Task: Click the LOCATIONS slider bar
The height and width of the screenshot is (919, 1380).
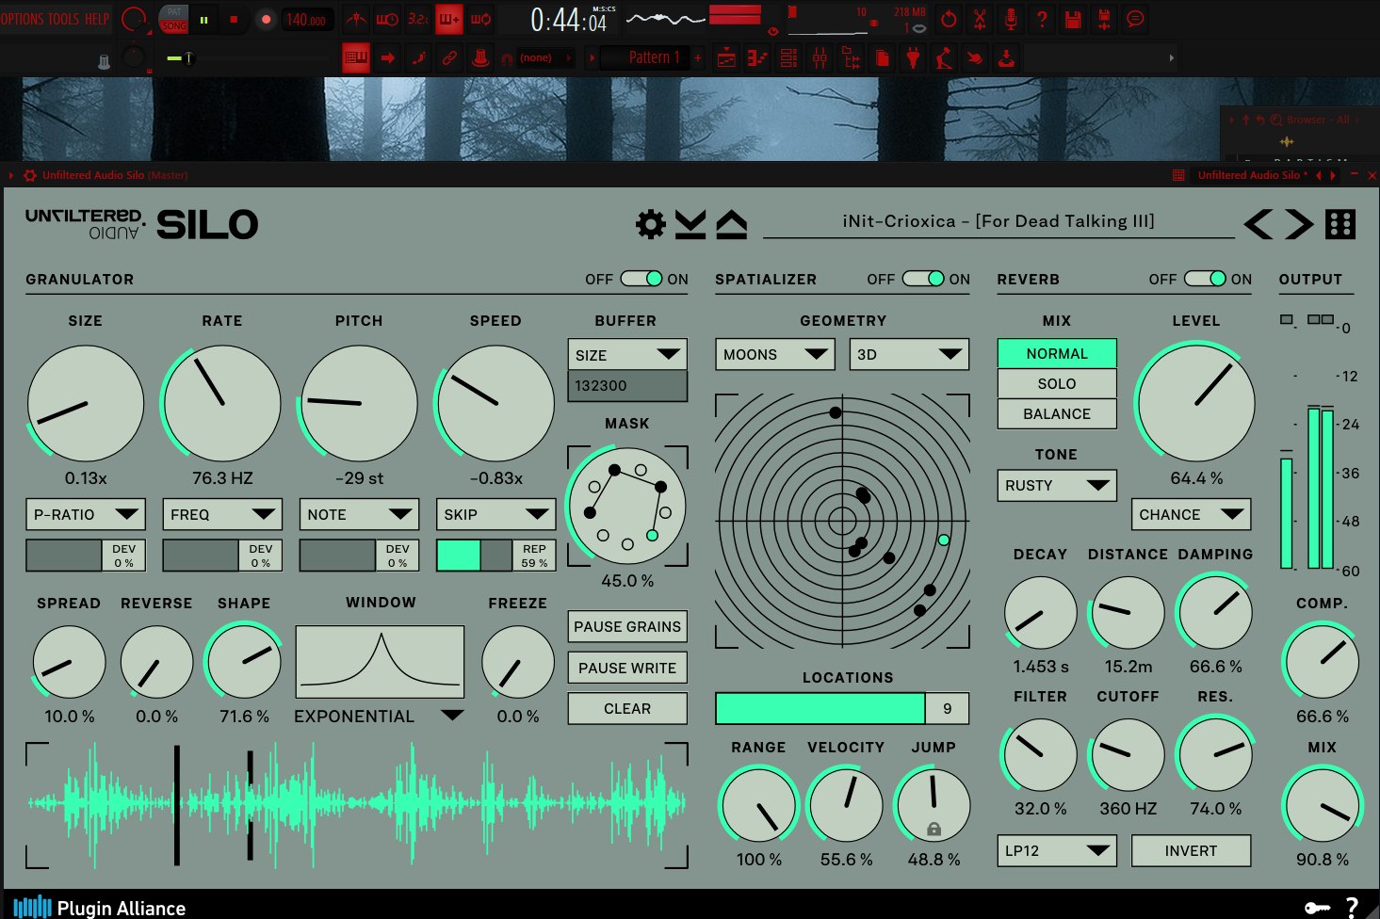Action: point(842,708)
